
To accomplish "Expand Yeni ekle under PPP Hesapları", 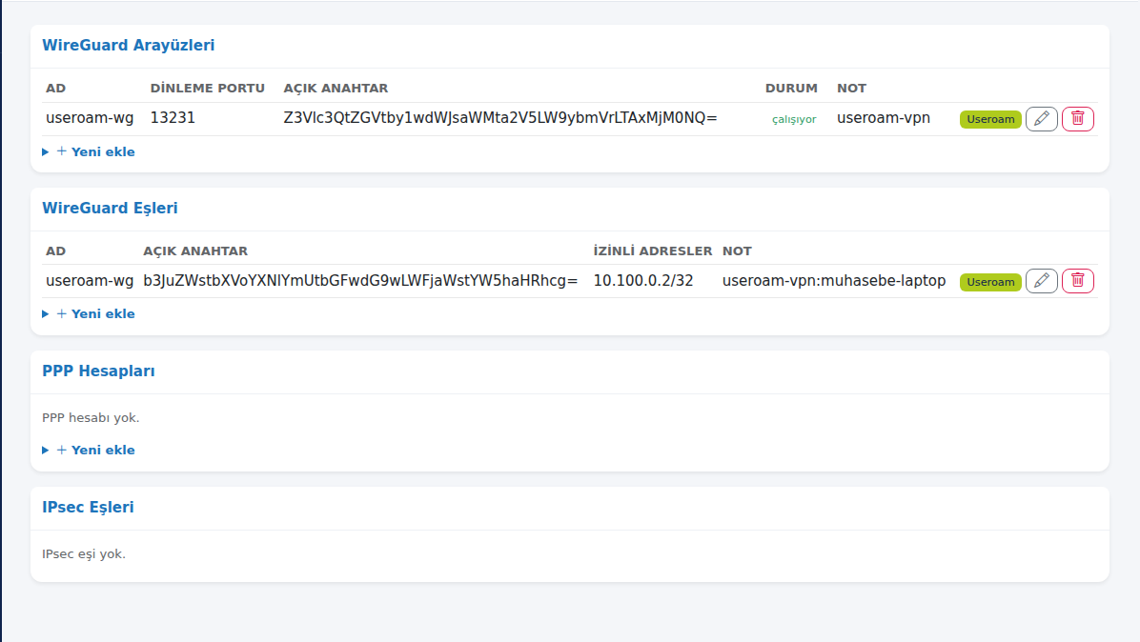I will 89,451.
